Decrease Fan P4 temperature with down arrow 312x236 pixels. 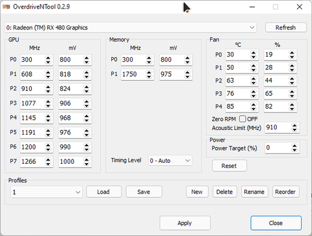pyautogui.click(x=253, y=109)
